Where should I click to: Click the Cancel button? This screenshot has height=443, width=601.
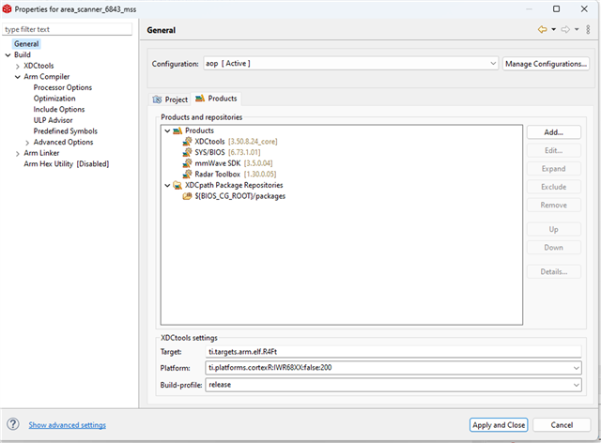coord(562,425)
